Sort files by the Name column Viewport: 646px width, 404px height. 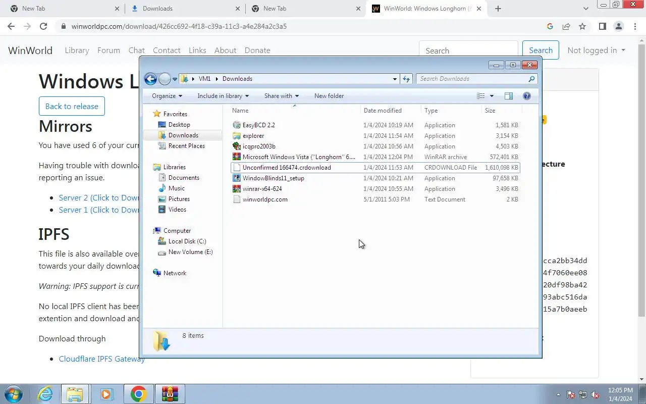295,111
